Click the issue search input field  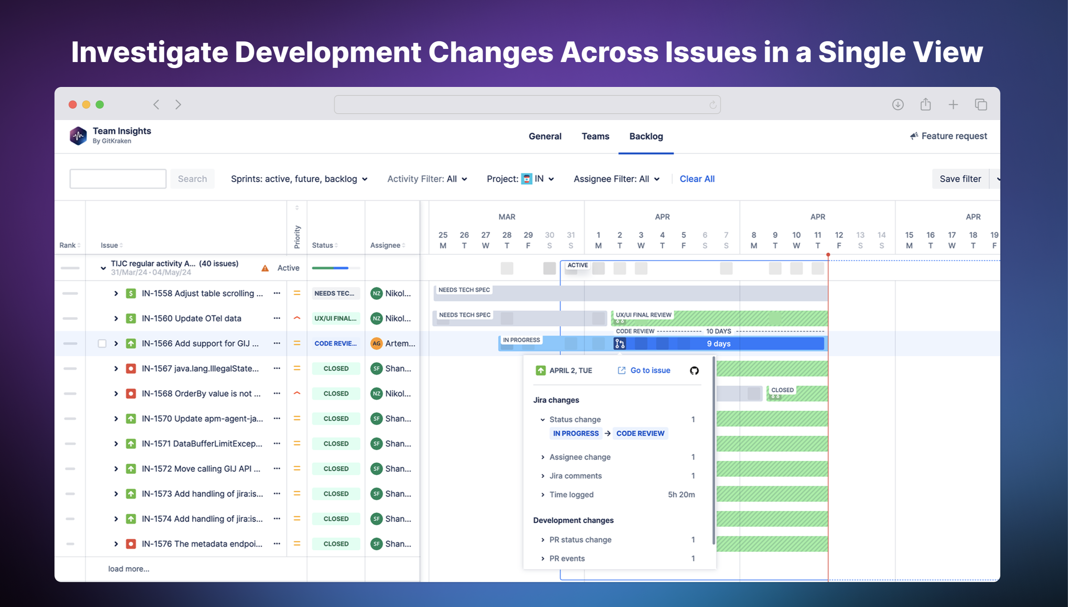click(x=118, y=179)
